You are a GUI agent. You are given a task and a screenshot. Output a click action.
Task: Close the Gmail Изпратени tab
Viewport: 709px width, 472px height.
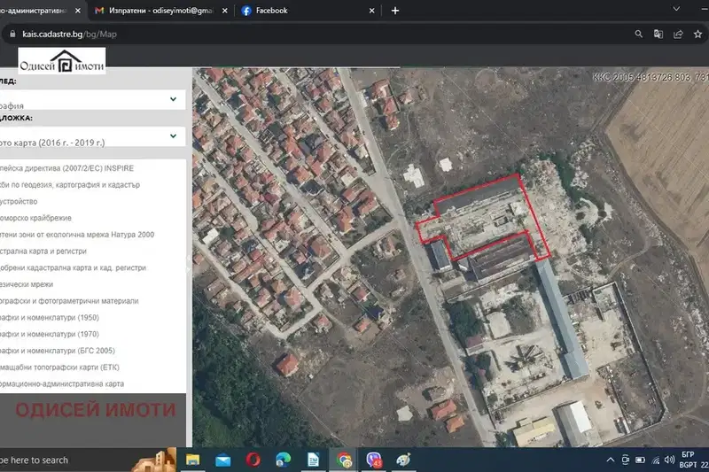tap(225, 11)
